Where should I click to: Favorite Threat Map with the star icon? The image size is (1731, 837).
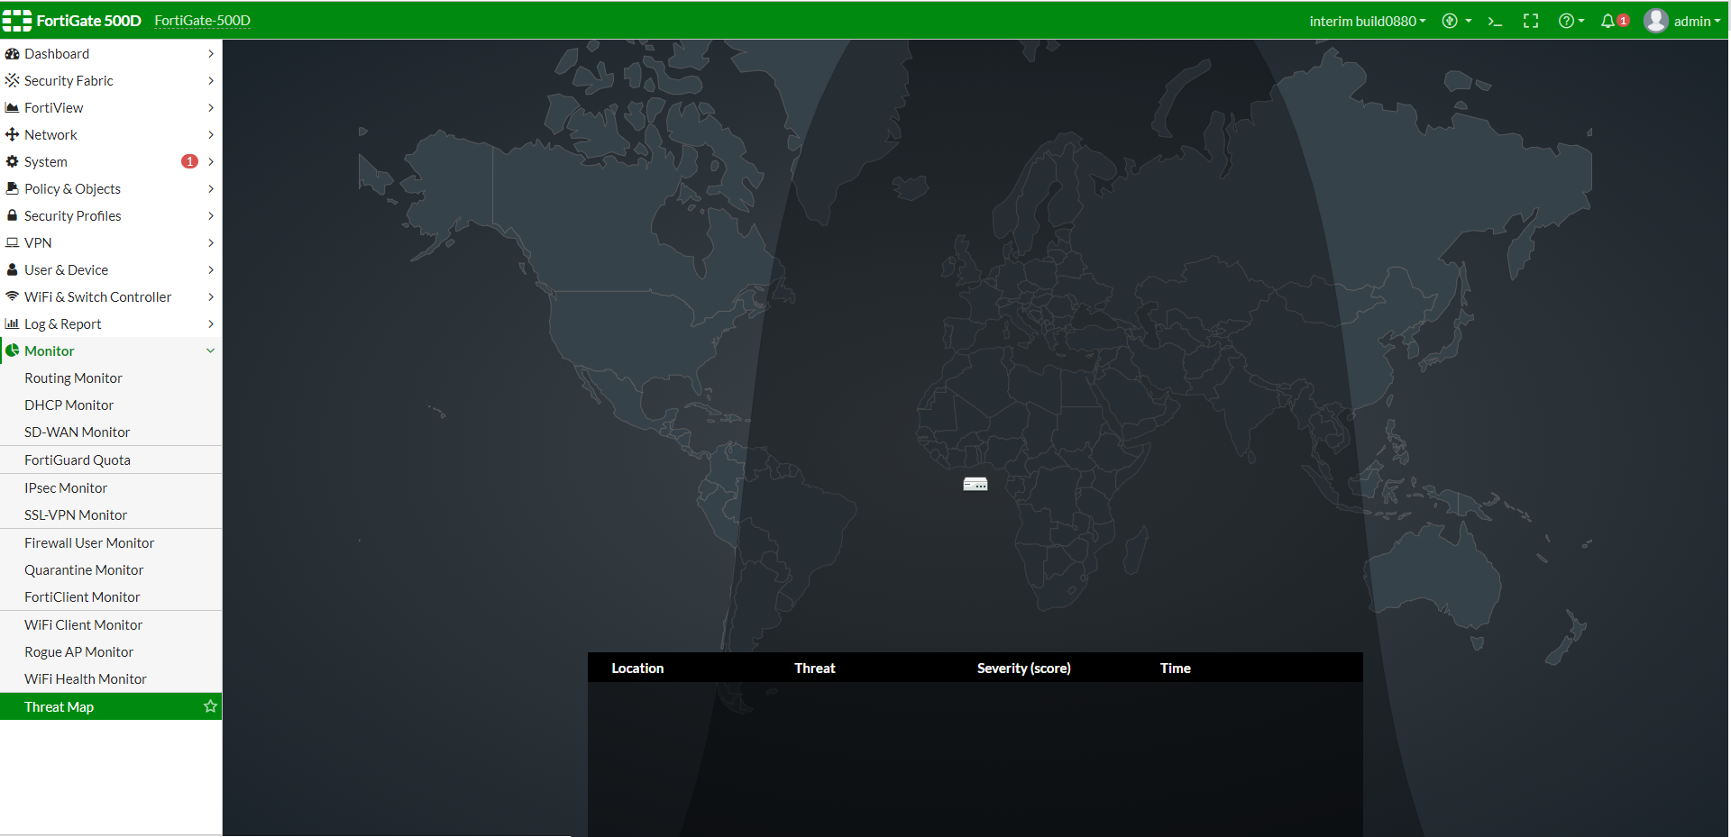coord(210,706)
